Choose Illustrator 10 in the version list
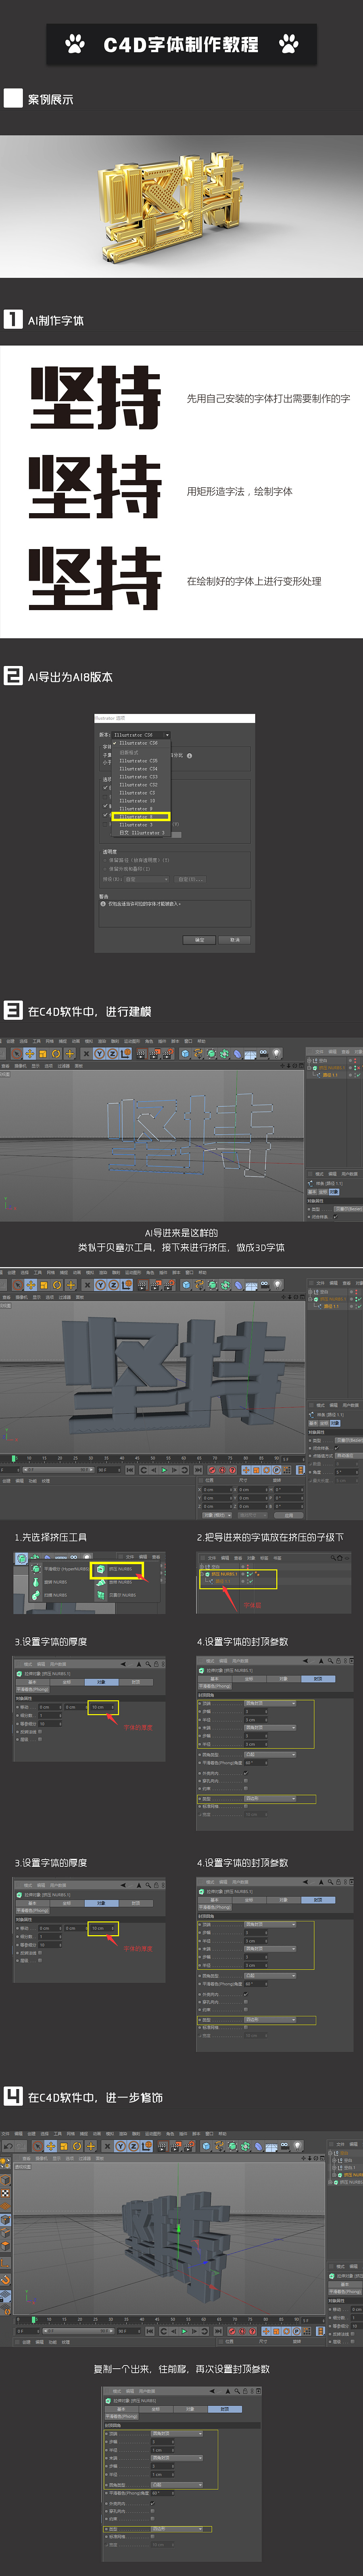Image resolution: width=363 pixels, height=2576 pixels. pos(142,801)
